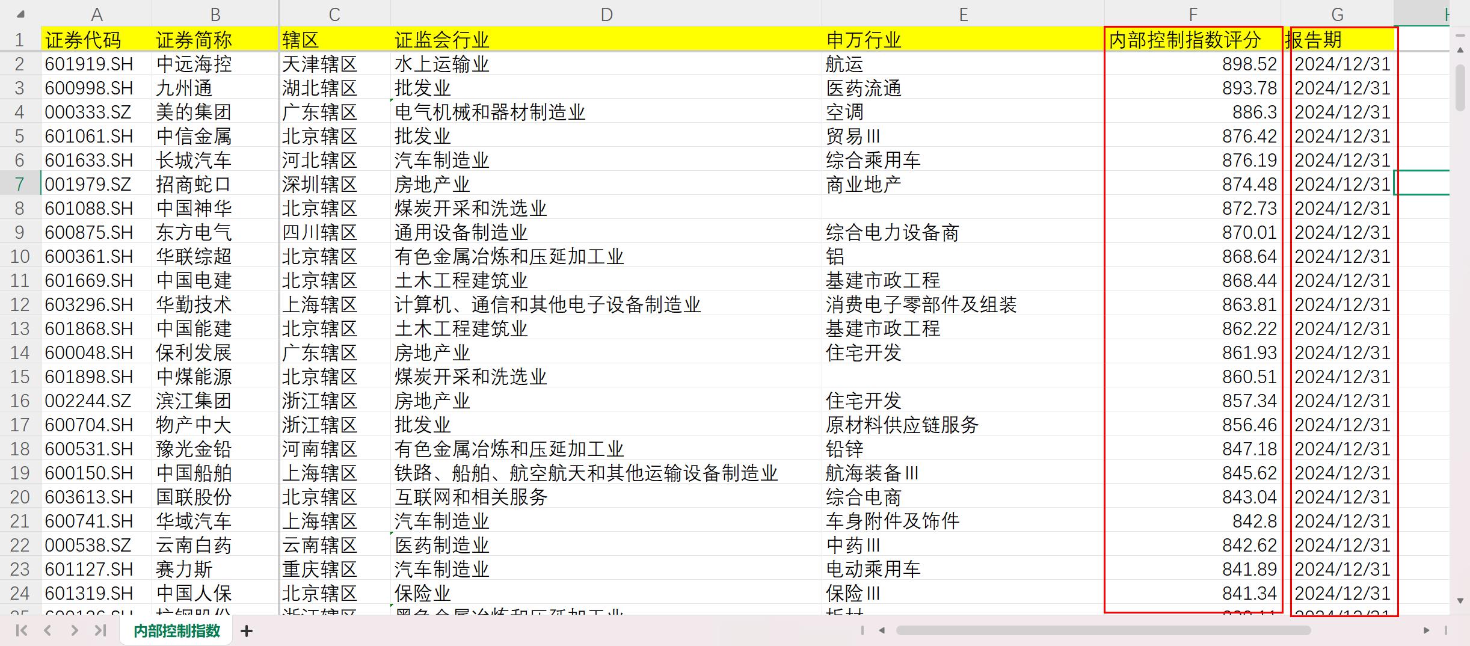Click the vertical scrollbar up arrow

point(1460,52)
